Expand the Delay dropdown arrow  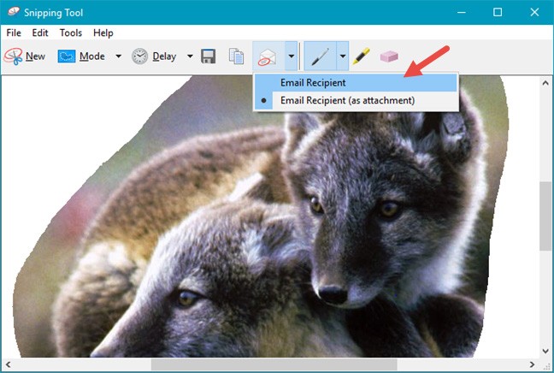pos(190,56)
